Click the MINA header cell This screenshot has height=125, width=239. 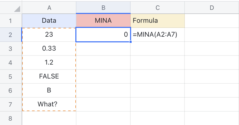[103, 21]
